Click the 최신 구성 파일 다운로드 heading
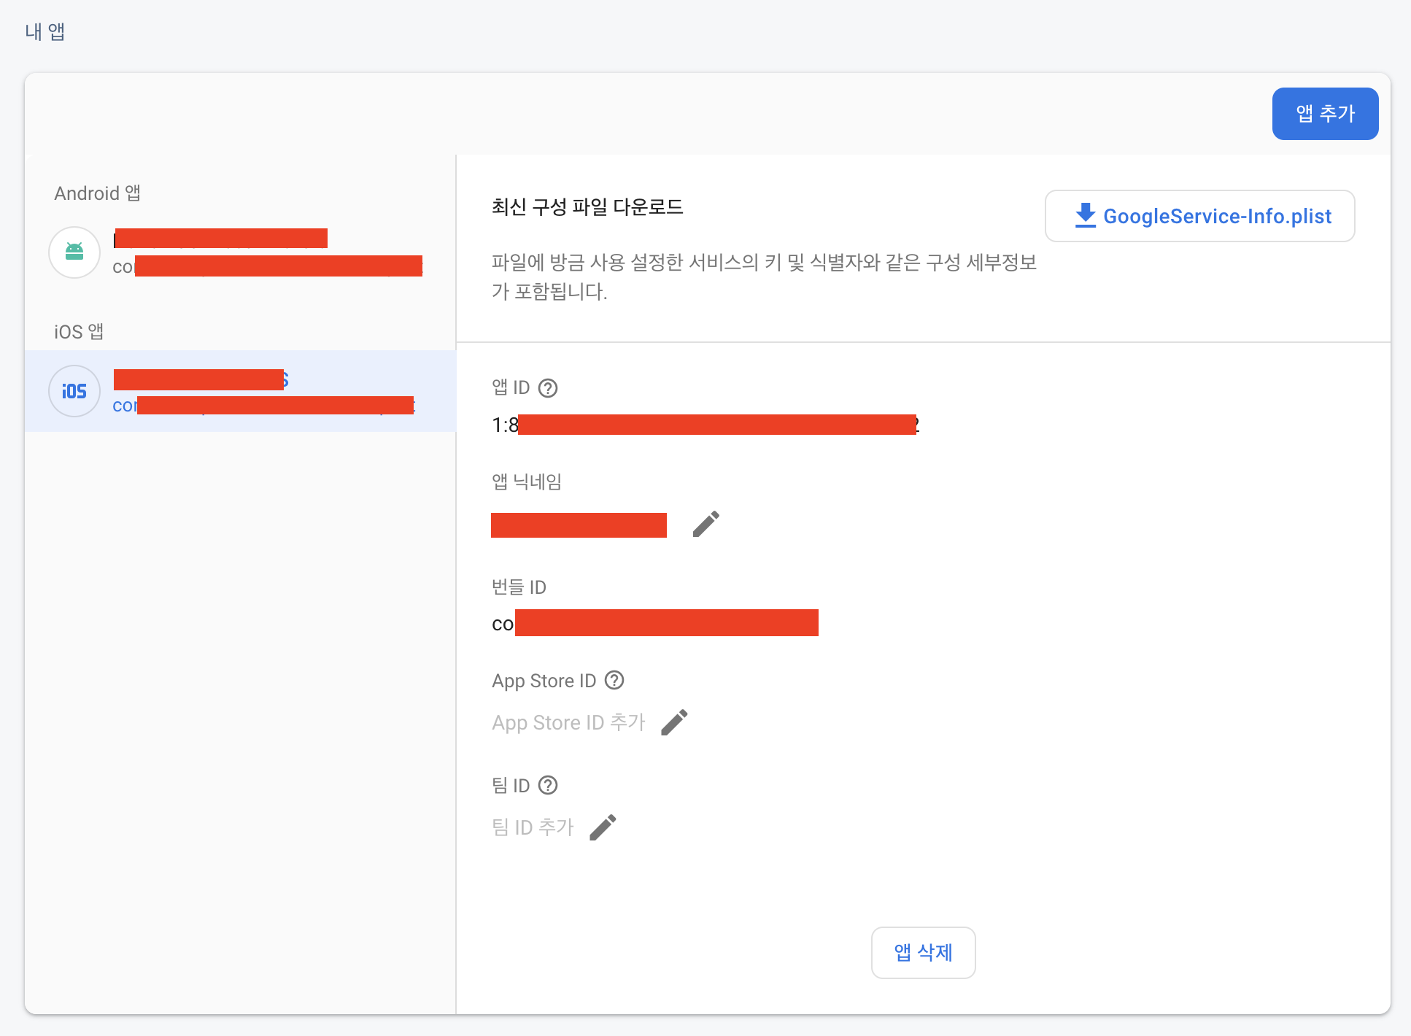Viewport: 1411px width, 1036px height. tap(587, 207)
